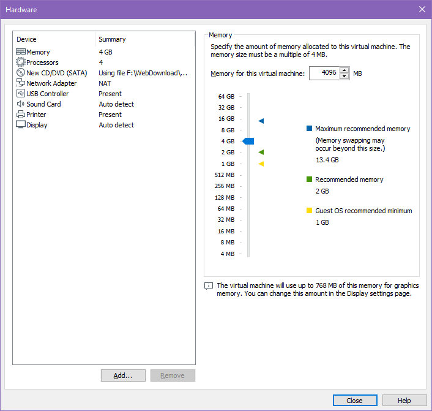Click the 16 GB scale label
The width and height of the screenshot is (432, 411).
(226, 119)
